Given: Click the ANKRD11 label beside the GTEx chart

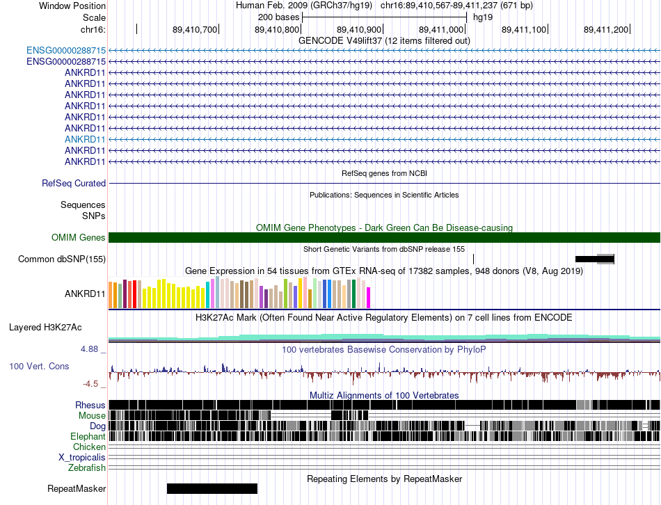Looking at the screenshot, I should 85,294.
